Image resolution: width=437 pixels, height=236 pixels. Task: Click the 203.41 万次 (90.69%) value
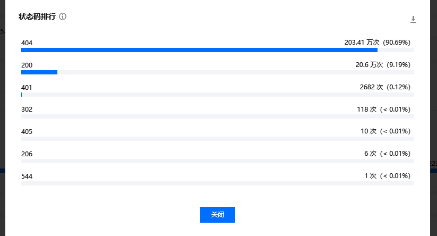tap(377, 43)
